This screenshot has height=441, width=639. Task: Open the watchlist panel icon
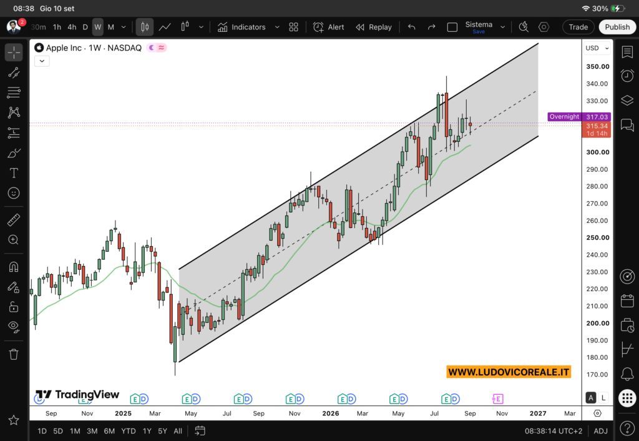click(627, 52)
